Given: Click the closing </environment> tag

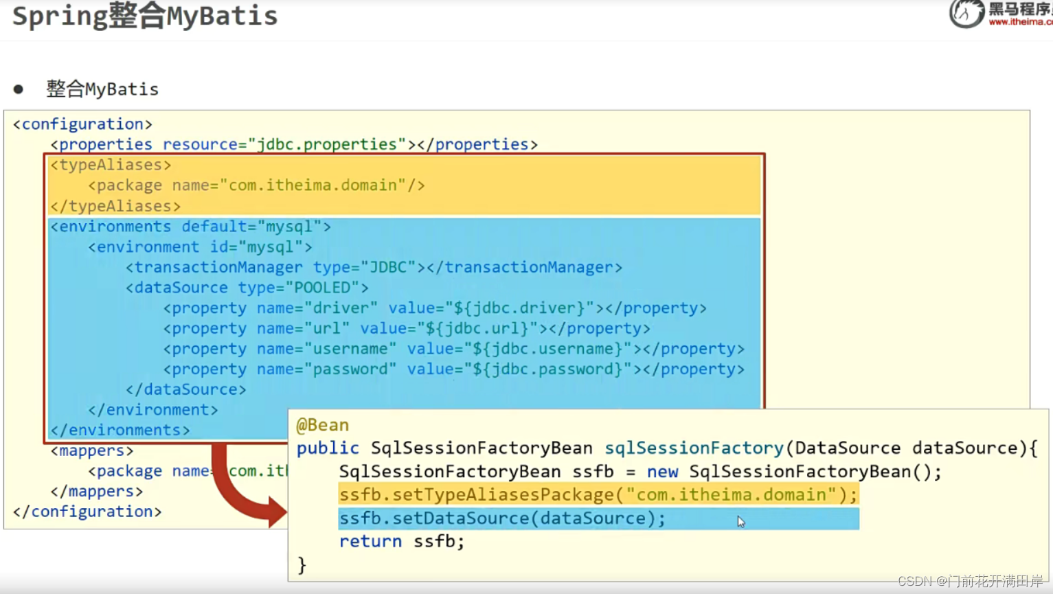Looking at the screenshot, I should pos(152,410).
